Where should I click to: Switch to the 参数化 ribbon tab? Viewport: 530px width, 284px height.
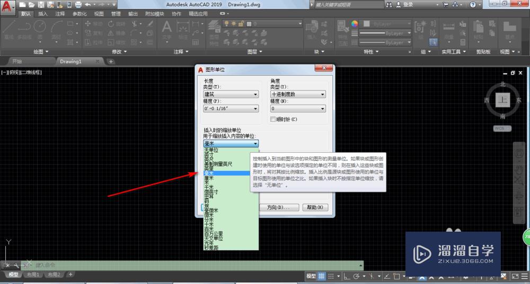(80, 14)
